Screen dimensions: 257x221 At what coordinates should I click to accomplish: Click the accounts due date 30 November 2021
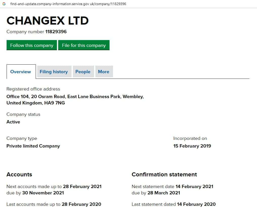tap(43, 193)
